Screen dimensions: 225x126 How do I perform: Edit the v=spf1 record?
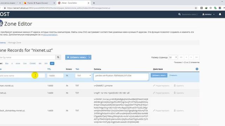click(x=161, y=93)
